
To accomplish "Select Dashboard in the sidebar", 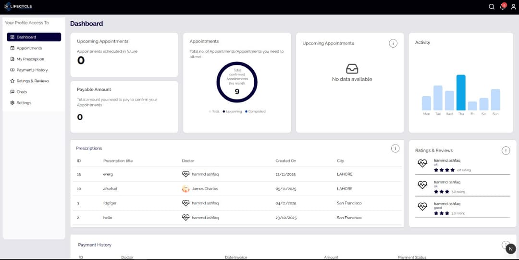I will click(34, 37).
